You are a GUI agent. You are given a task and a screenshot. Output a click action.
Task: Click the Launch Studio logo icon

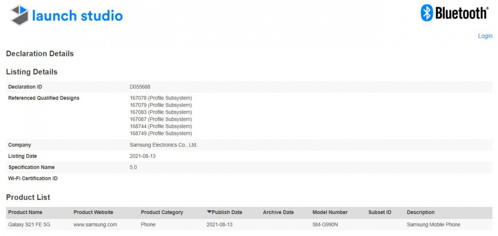[x=19, y=15]
